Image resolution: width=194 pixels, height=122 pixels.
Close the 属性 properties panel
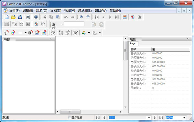tap(188, 39)
